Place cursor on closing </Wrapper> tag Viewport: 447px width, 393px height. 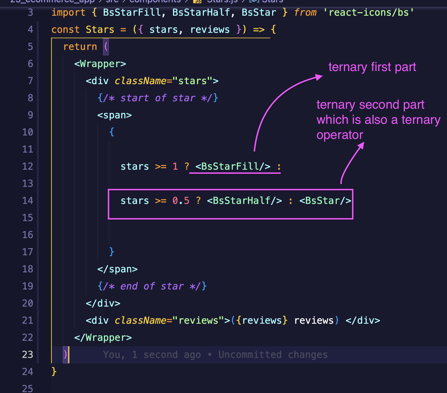point(103,338)
